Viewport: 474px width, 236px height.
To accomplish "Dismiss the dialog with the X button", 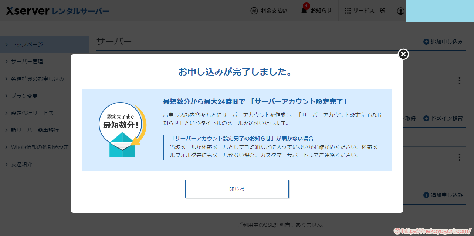I will pyautogui.click(x=403, y=54).
